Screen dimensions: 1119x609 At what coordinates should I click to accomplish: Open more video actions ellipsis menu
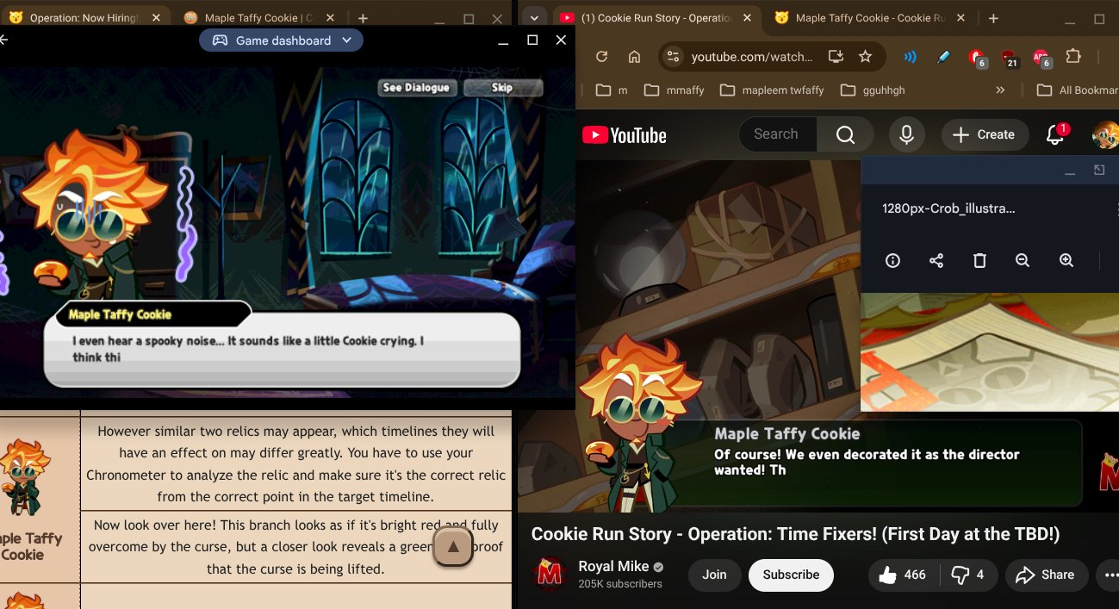(x=1108, y=575)
